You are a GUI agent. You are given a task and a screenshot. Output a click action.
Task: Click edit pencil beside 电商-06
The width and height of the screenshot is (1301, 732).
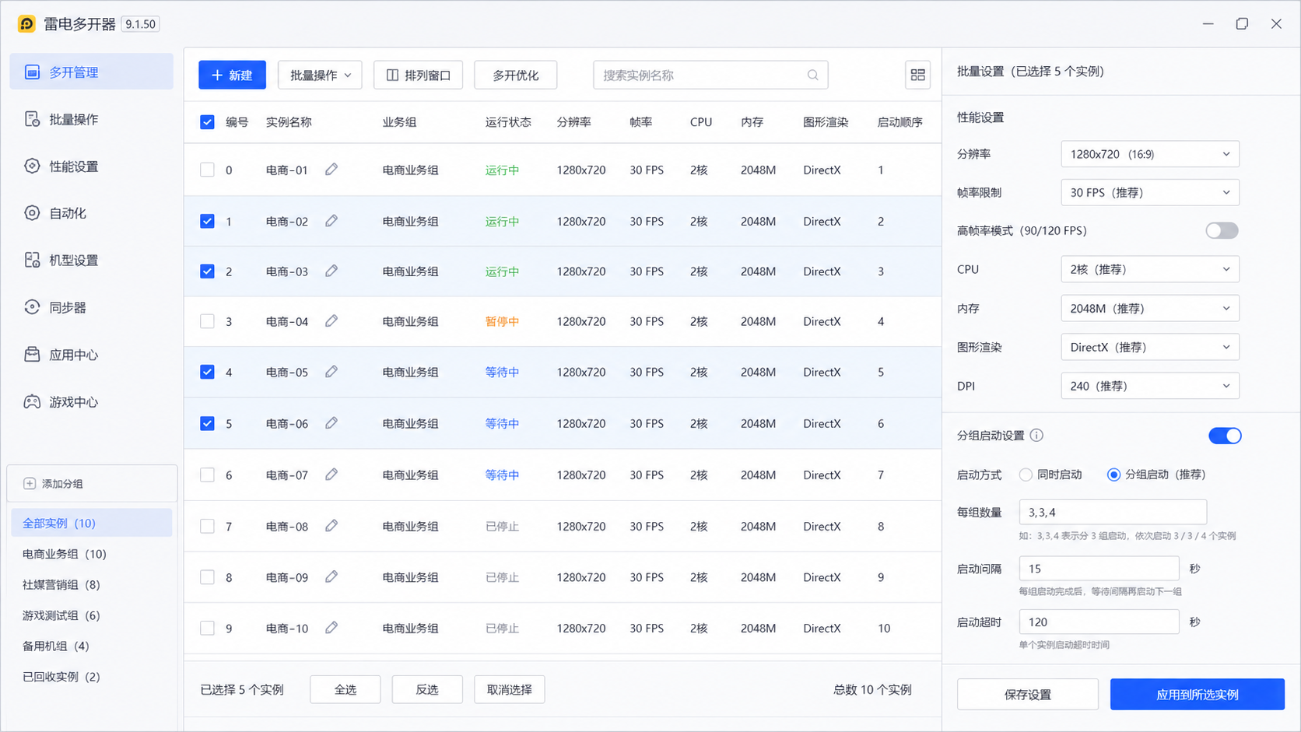331,423
